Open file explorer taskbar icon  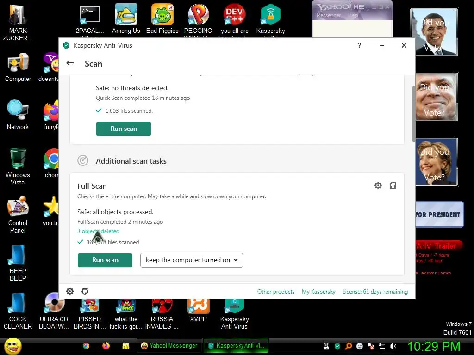pyautogui.click(x=126, y=346)
